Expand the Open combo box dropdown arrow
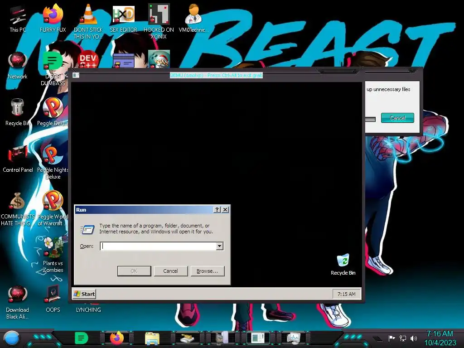Screen dimensions: 464x348 click(x=220, y=246)
